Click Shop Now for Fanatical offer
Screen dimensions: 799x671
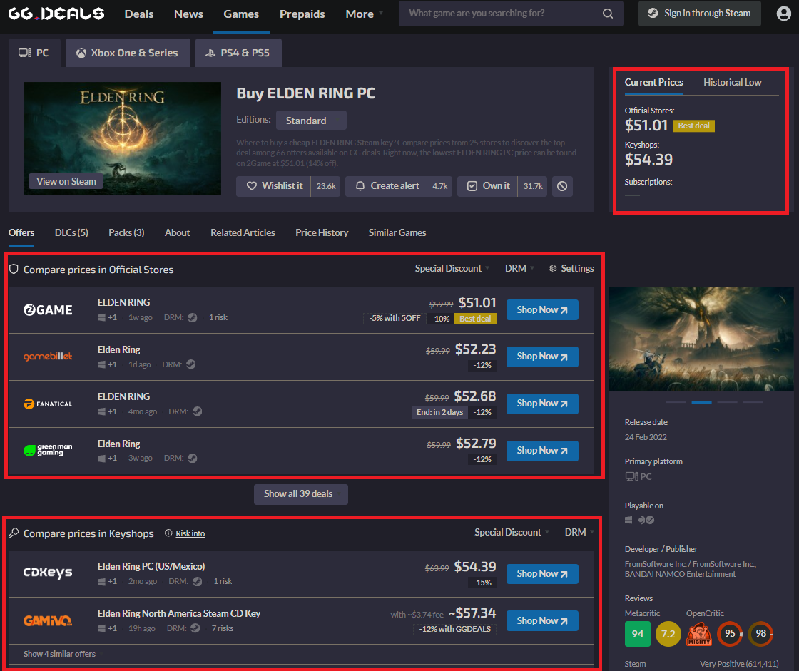pos(542,404)
